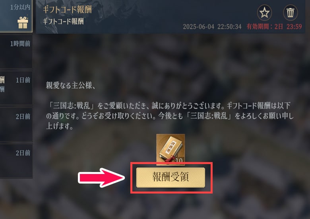The image size is (310, 219).
Task: Click the time 22:50:34 in the header
Action: coord(229,27)
